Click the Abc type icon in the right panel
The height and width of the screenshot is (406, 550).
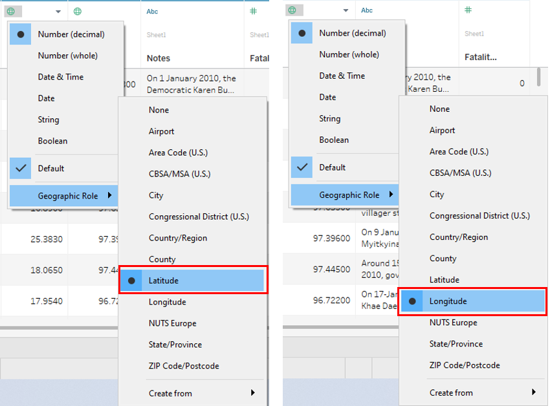coord(367,10)
